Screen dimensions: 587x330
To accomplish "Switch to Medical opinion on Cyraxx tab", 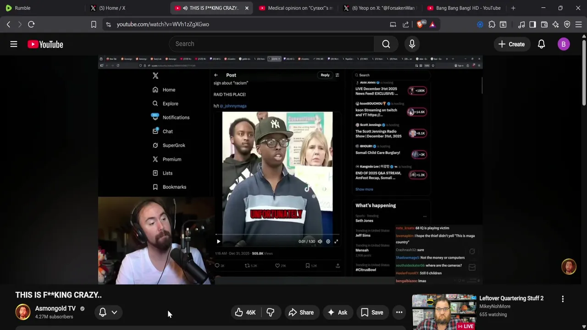I will tap(296, 8).
